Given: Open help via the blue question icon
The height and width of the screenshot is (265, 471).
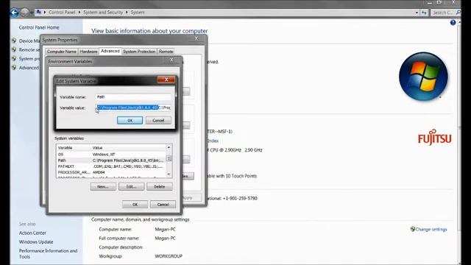Looking at the screenshot, I should [x=453, y=23].
